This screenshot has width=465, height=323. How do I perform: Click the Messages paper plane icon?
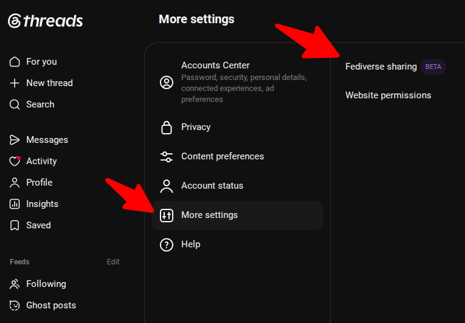pyautogui.click(x=15, y=140)
